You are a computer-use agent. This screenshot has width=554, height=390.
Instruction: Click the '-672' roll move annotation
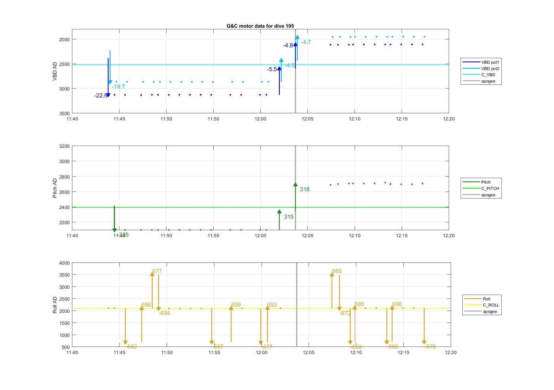[345, 313]
